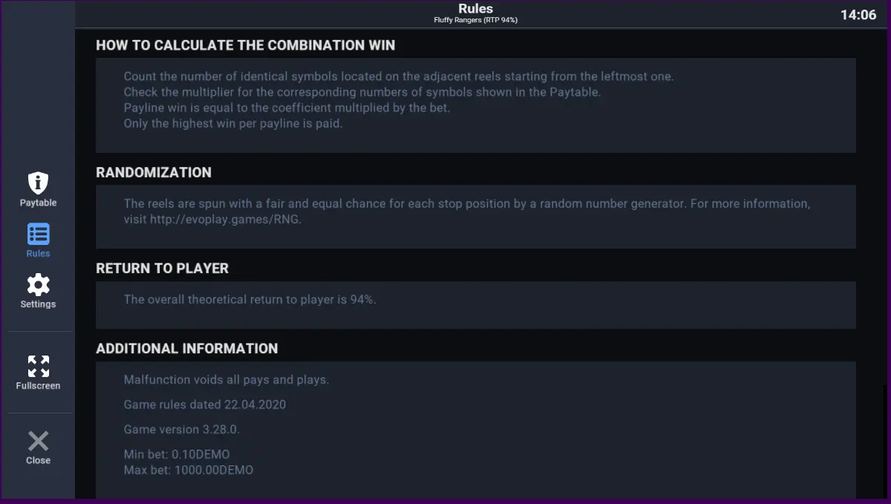Image resolution: width=891 pixels, height=504 pixels.
Task: Click the Paytable label in sidebar
Action: click(38, 203)
